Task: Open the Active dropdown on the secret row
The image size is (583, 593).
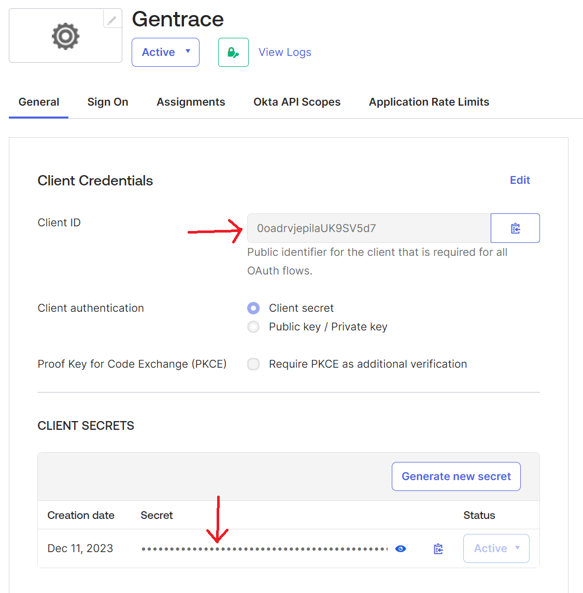Action: 495,548
